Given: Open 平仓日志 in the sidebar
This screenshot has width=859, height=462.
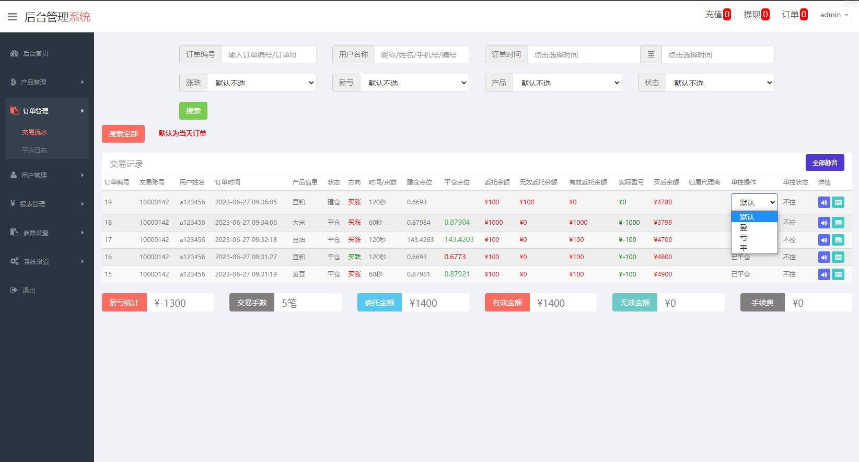Looking at the screenshot, I should pos(34,150).
